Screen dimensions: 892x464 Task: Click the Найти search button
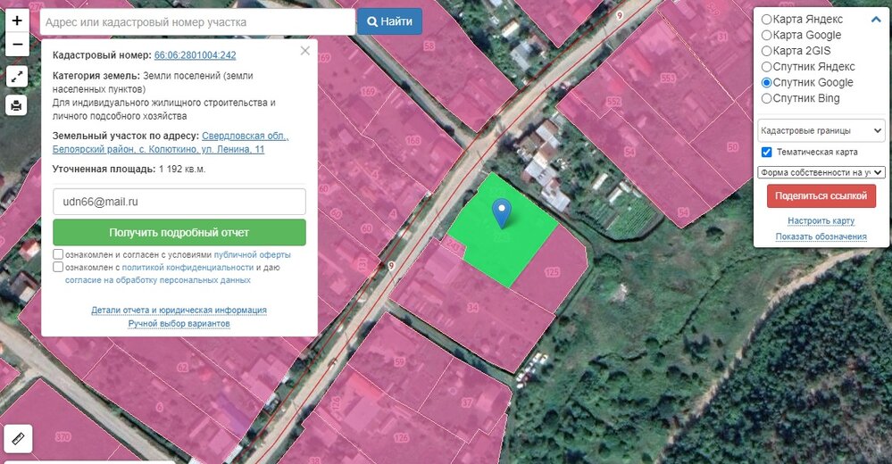pyautogui.click(x=389, y=21)
